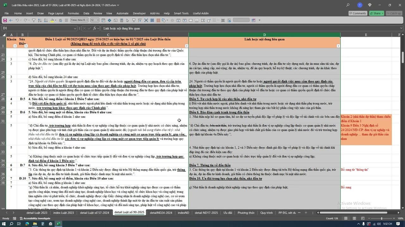405x227 pixels.
Task: Switch to sheet tab indexND
Action: tap(184, 213)
